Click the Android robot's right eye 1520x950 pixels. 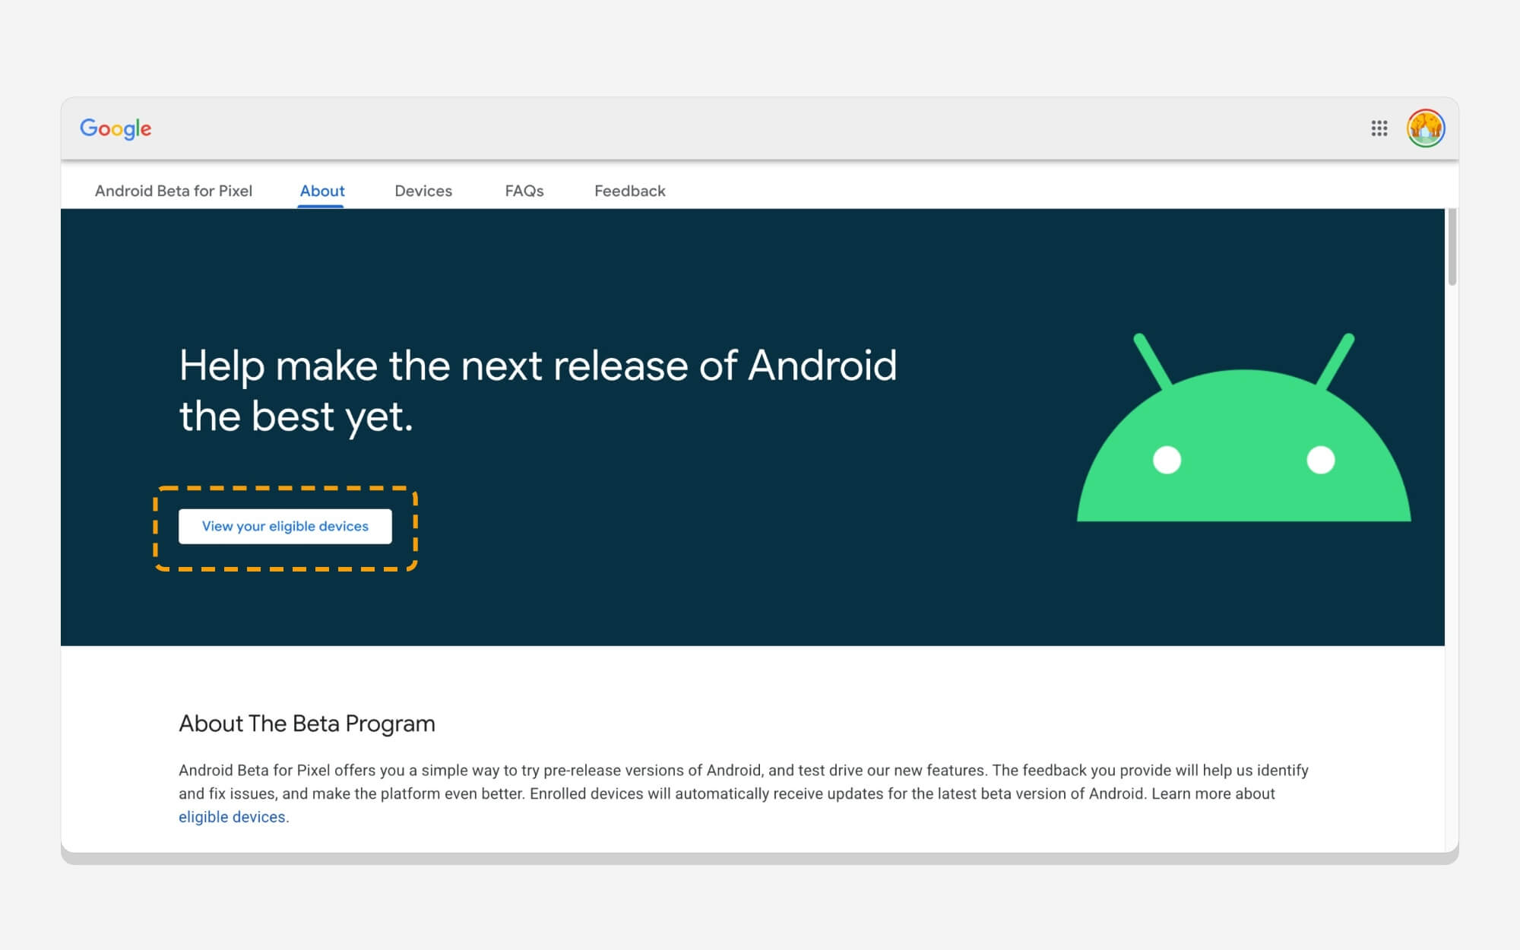[1320, 460]
